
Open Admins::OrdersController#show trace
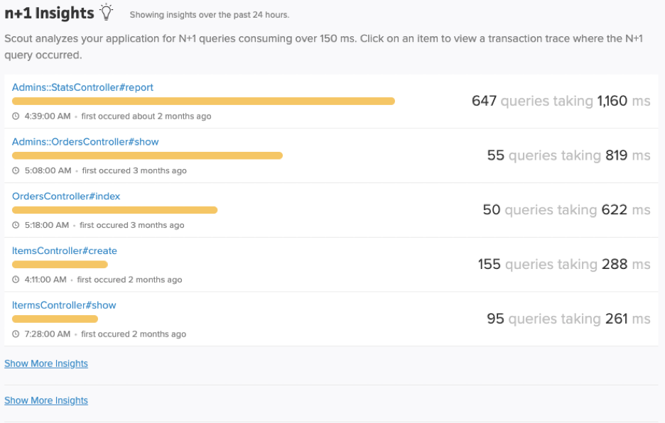[85, 141]
